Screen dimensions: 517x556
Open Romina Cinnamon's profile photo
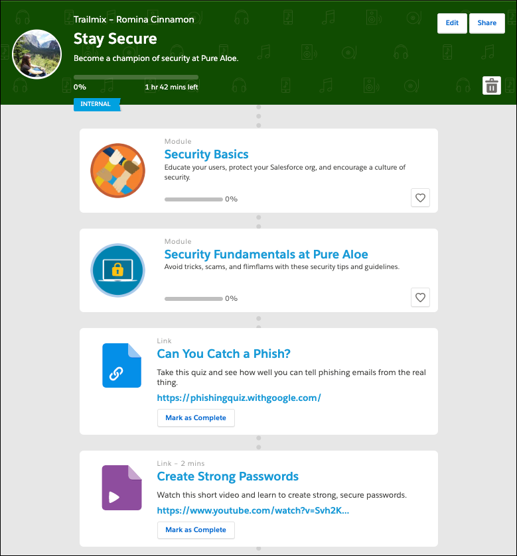(x=37, y=54)
